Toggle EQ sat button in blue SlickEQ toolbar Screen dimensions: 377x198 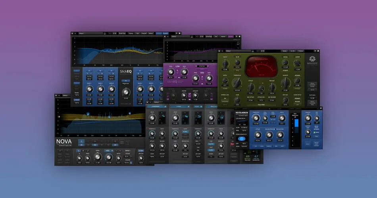tap(165, 33)
